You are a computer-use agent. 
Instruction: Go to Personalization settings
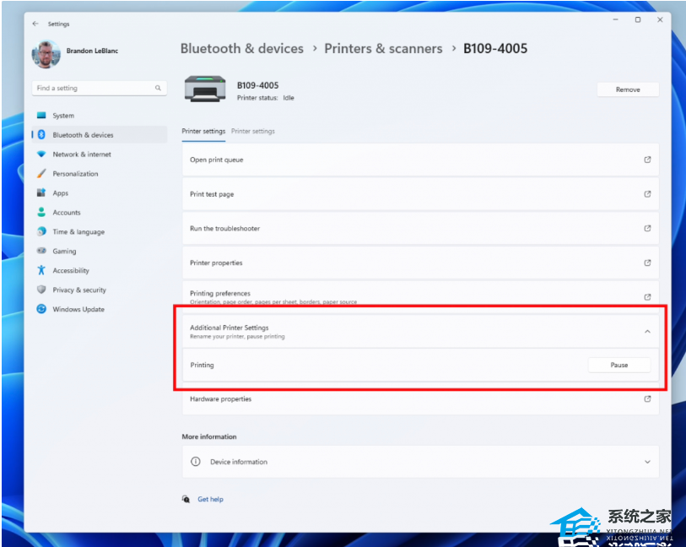click(100, 174)
